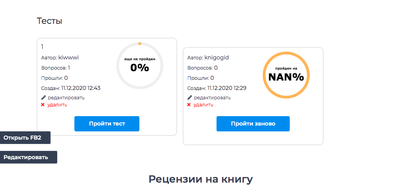Viewport: 408px width, 192px height.
Task: Open the book via "Открыть FB2" button
Action: click(24, 138)
